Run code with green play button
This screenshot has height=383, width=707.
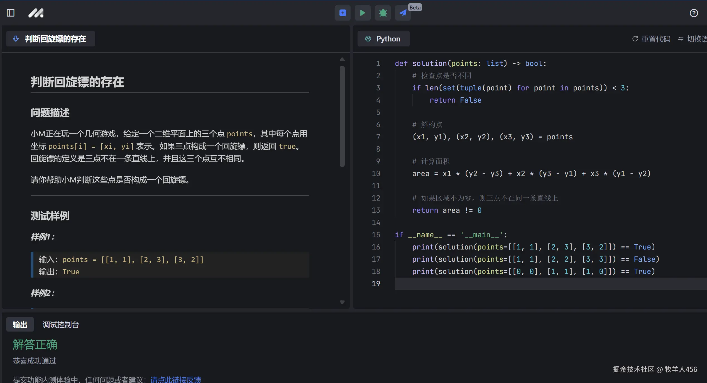coord(363,13)
